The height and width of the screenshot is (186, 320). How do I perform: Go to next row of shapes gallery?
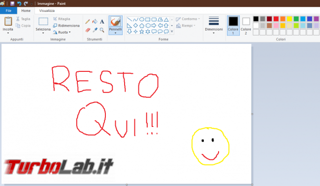pyautogui.click(x=172, y=26)
